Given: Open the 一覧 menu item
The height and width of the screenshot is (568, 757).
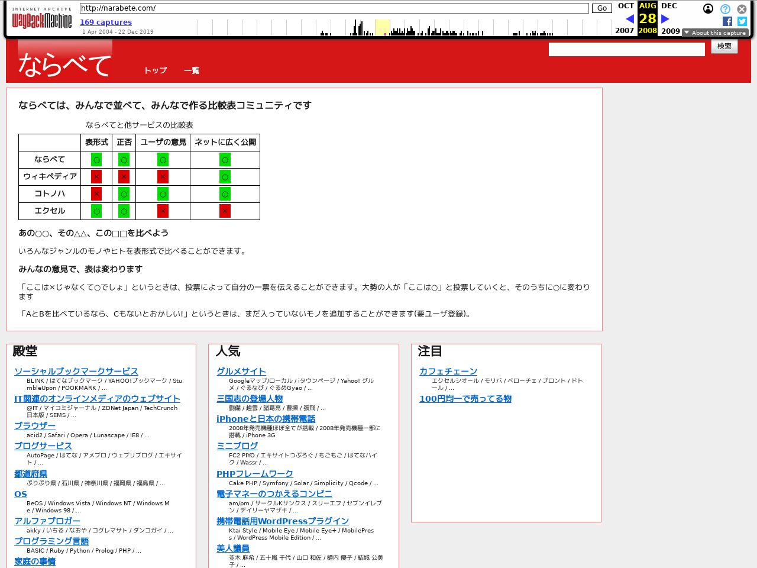Looking at the screenshot, I should 192,70.
